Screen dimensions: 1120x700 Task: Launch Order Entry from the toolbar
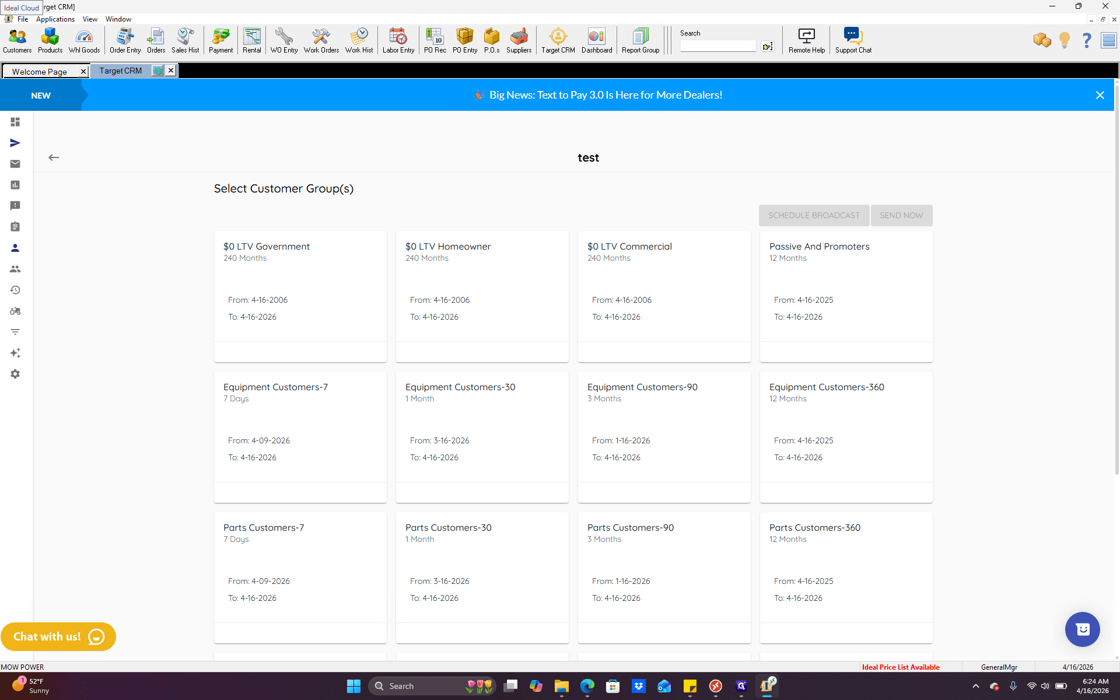click(125, 41)
